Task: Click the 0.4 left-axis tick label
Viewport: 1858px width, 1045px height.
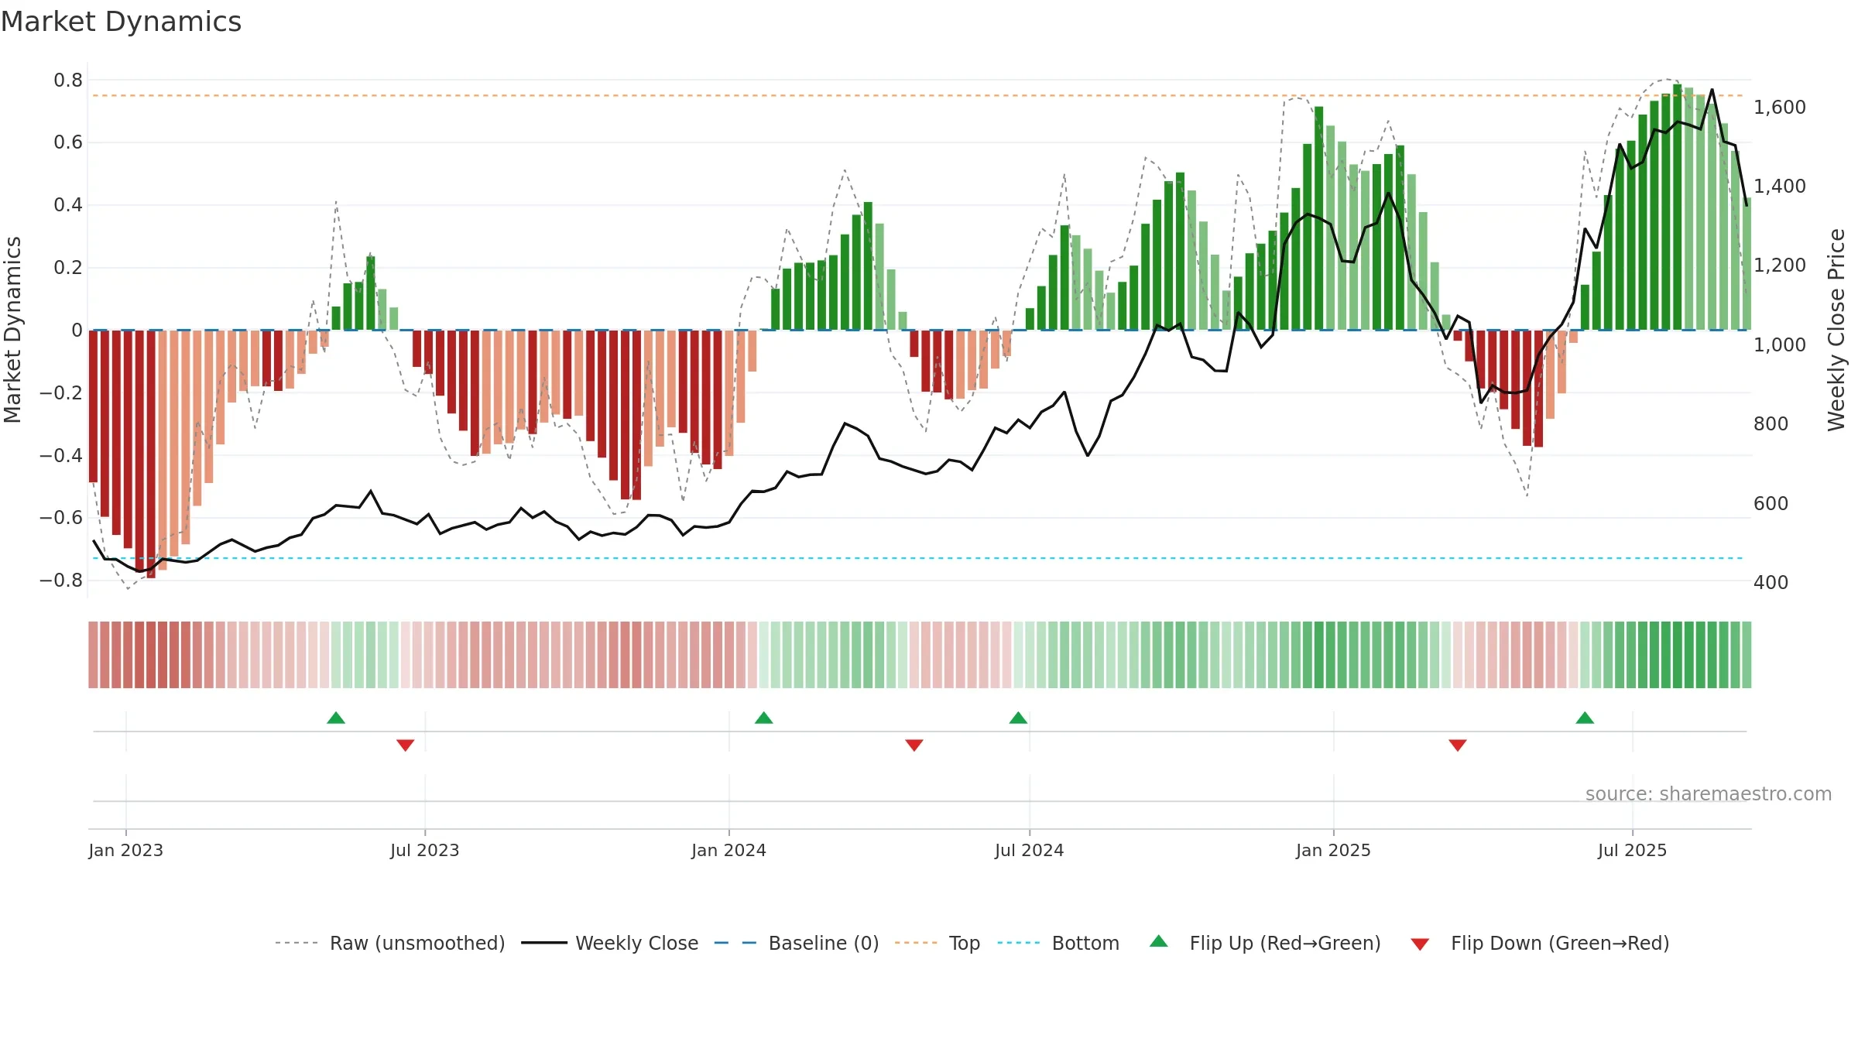Action: [x=68, y=205]
